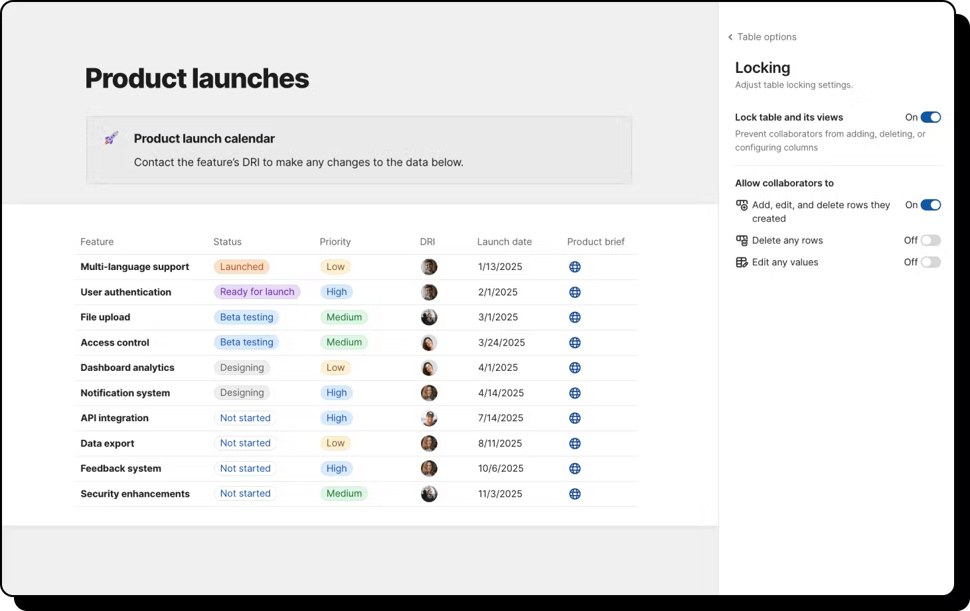The image size is (970, 611).
Task: Open product brief globe for Access control
Action: (x=575, y=342)
